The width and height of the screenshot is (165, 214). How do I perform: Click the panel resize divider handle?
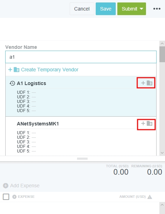(82, 158)
